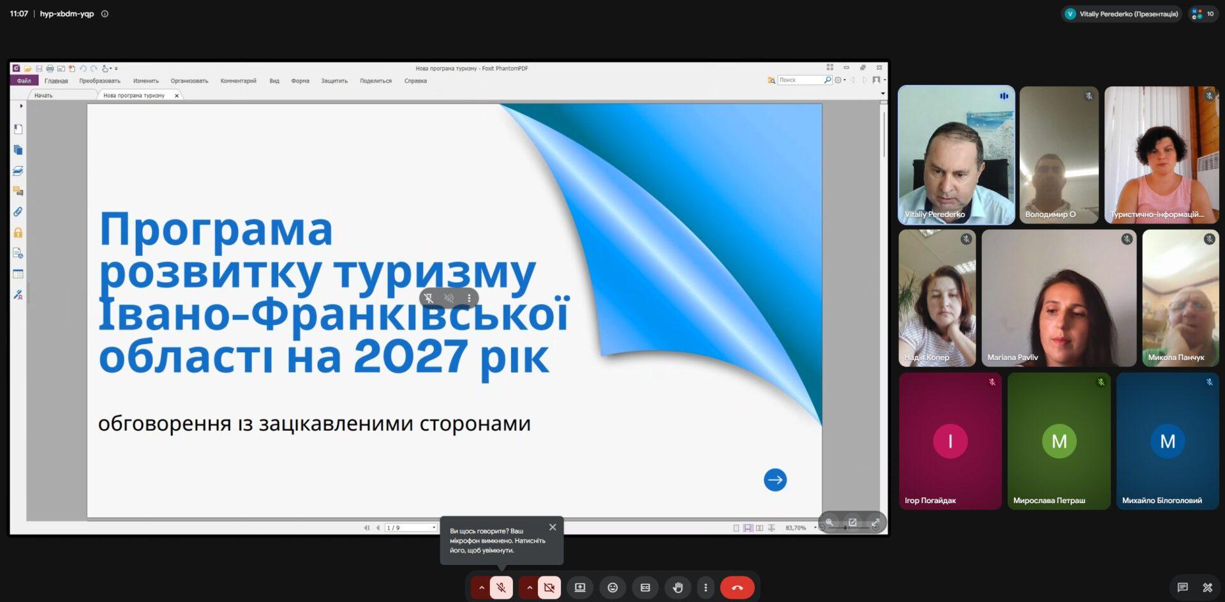Expand audio settings chevron
This screenshot has width=1225, height=602.
tap(481, 587)
